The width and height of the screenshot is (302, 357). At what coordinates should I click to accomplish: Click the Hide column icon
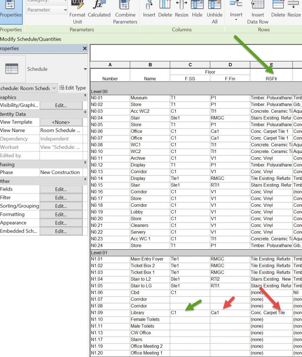pyautogui.click(x=197, y=5)
